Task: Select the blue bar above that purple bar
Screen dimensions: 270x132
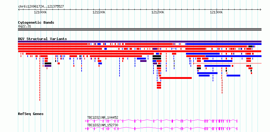Action: coord(141,59)
